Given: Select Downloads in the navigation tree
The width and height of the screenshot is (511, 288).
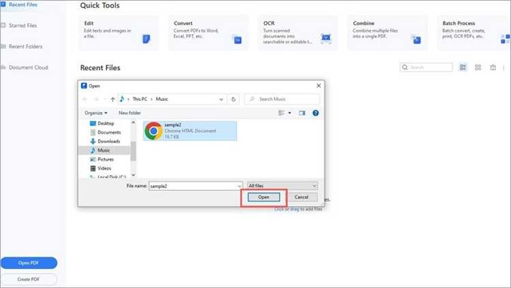Looking at the screenshot, I should click(x=105, y=142).
